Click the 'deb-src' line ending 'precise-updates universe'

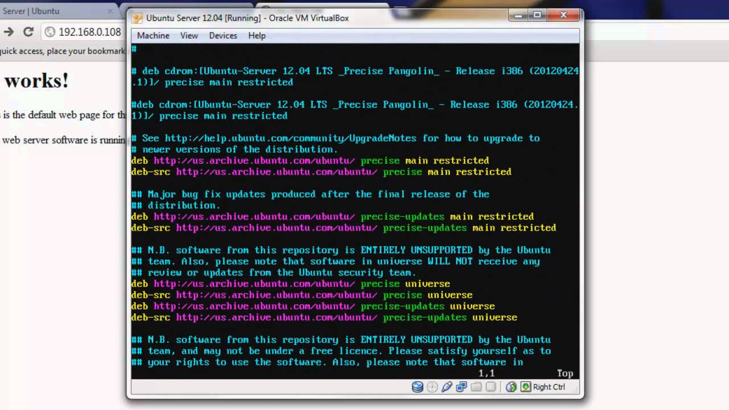[324, 317]
